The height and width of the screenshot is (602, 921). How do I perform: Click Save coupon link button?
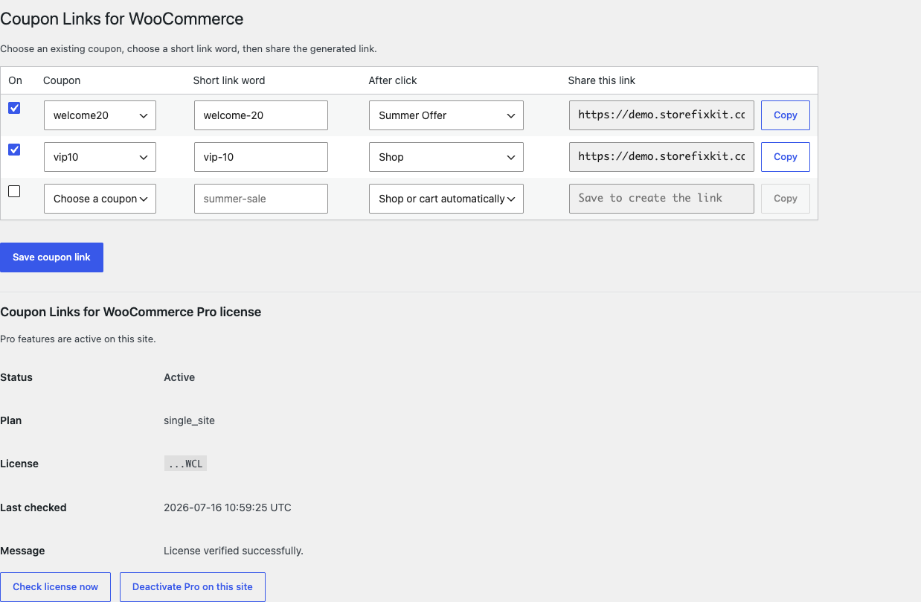point(51,257)
